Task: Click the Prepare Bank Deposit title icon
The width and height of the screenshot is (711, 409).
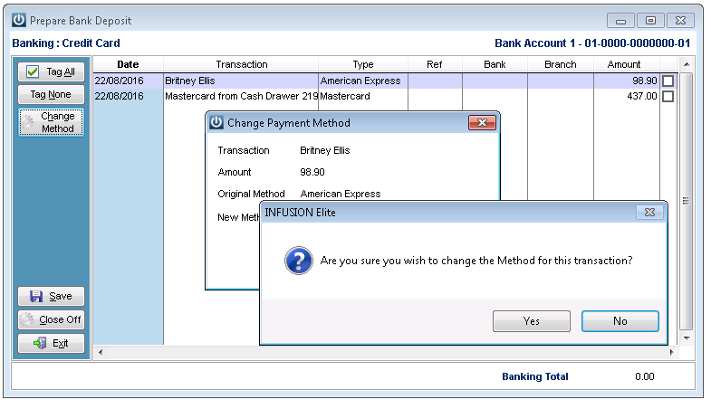Action: coord(19,20)
